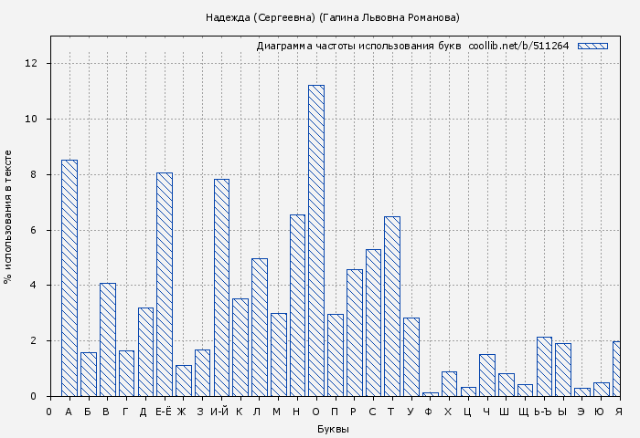Select the bar for letters Е-Ё
The image size is (640, 438).
[x=165, y=285]
